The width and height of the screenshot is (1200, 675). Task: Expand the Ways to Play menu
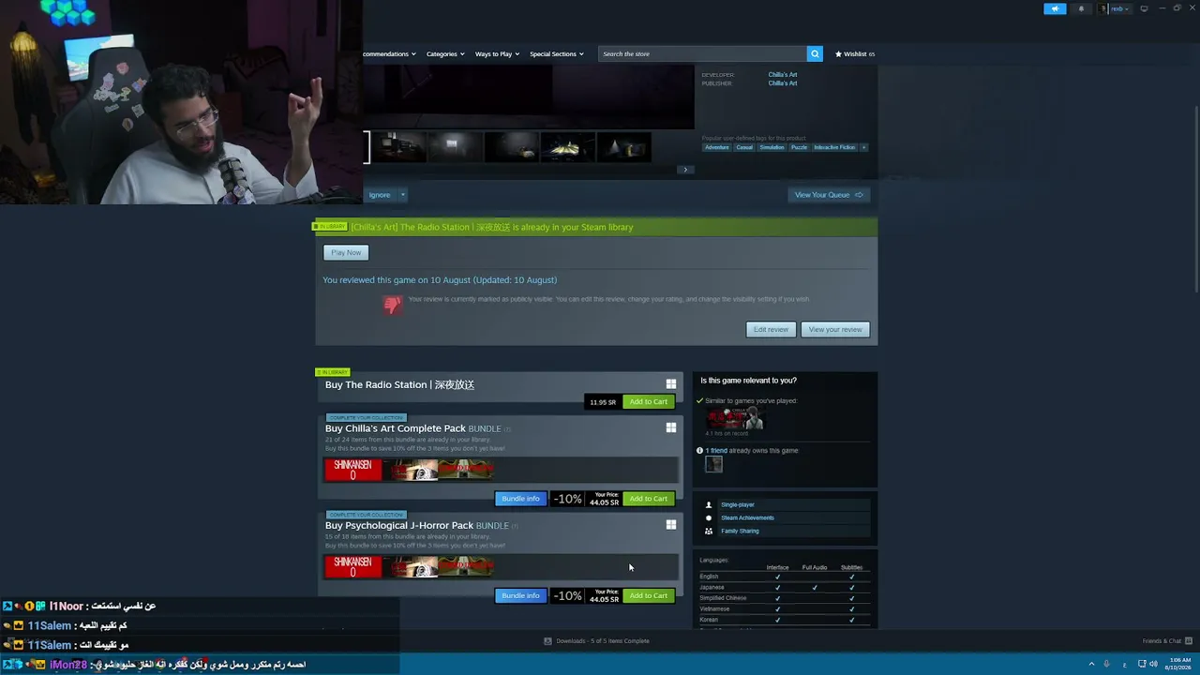497,53
